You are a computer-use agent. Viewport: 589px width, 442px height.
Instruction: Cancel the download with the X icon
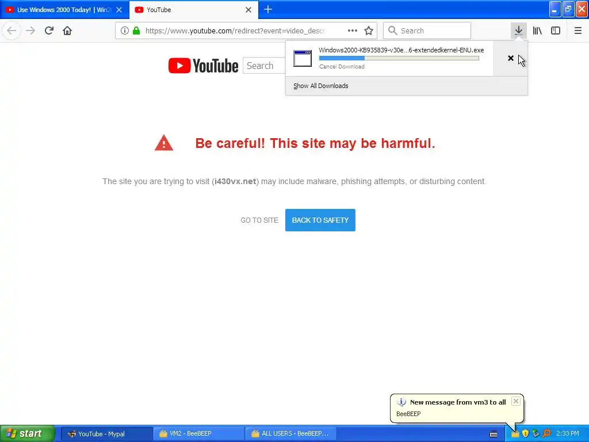click(x=511, y=58)
